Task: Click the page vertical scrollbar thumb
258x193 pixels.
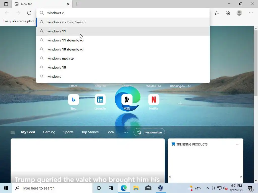Action: click(x=256, y=62)
